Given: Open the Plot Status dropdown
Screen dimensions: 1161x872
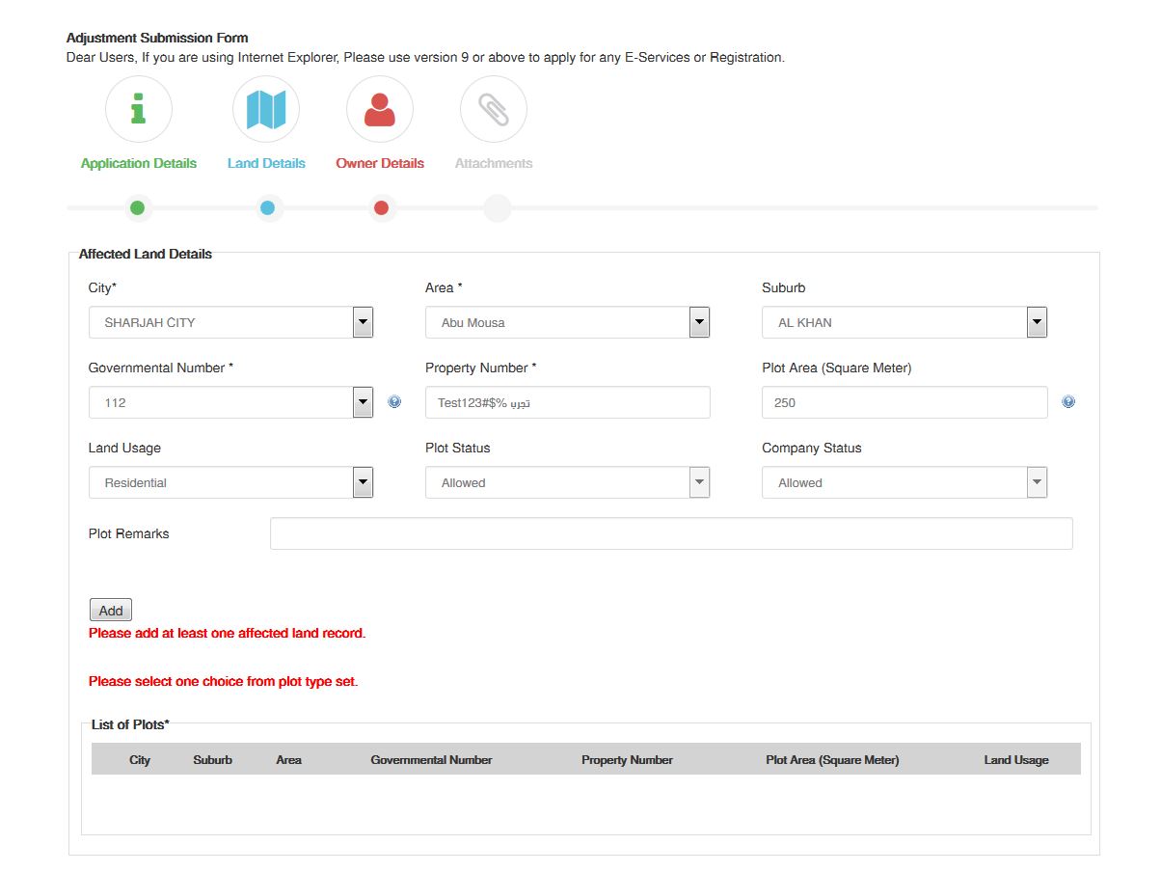Looking at the screenshot, I should coord(568,482).
